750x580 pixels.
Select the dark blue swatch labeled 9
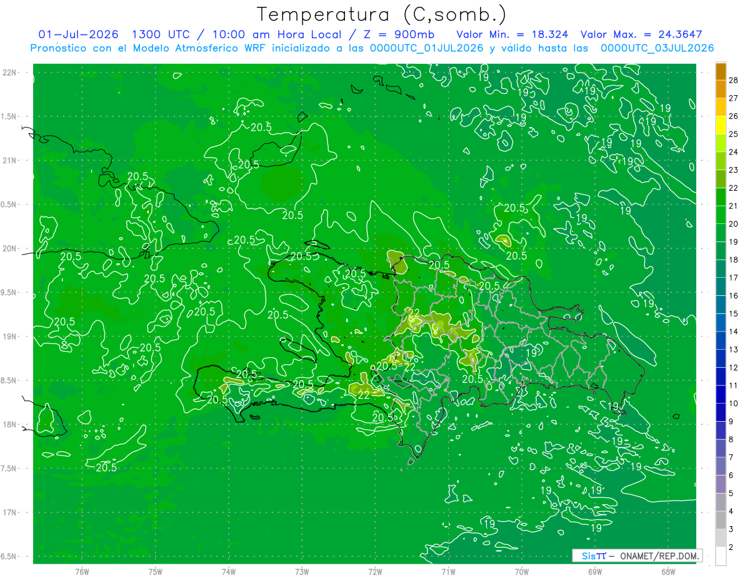click(x=721, y=413)
